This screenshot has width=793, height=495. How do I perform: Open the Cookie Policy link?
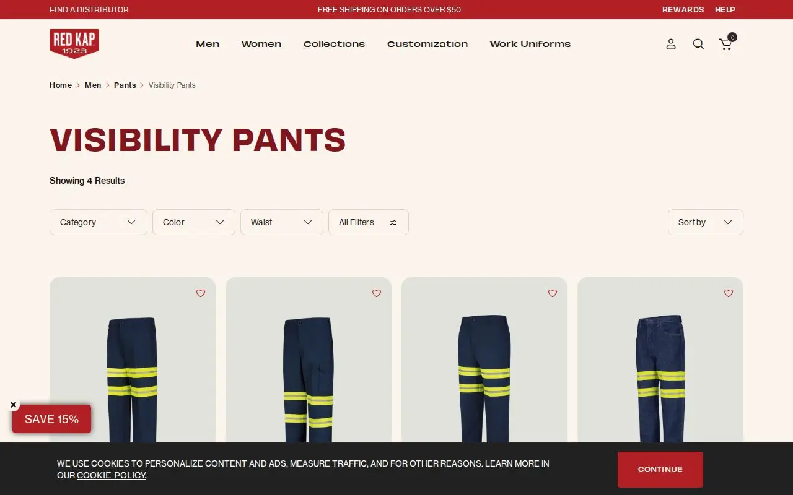pos(112,475)
